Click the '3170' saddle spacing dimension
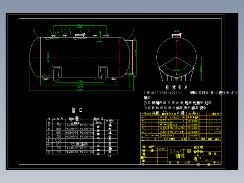This screenshot has height=183, width=244. click(80, 81)
